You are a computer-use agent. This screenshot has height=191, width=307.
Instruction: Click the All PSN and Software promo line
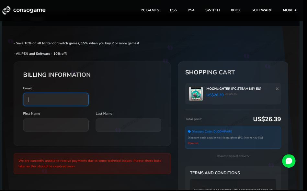click(x=40, y=54)
